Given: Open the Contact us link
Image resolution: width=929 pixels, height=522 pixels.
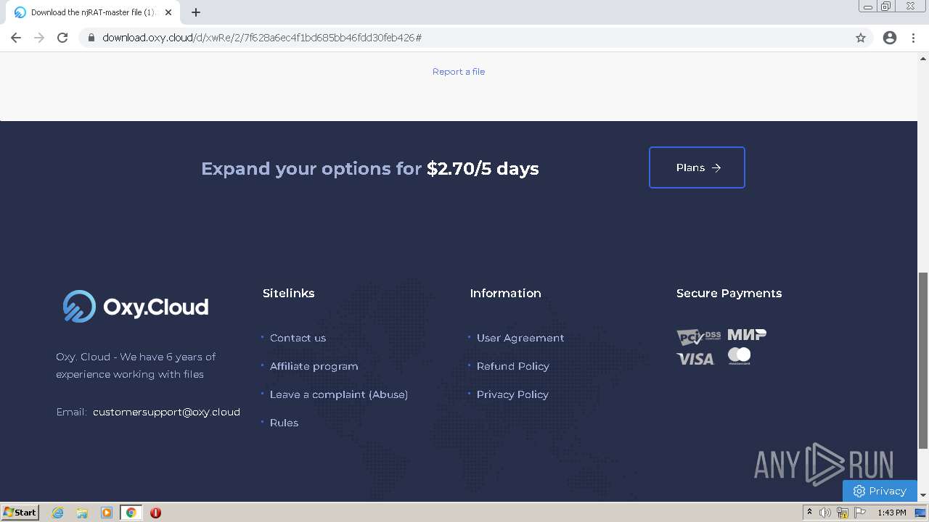Looking at the screenshot, I should point(298,338).
